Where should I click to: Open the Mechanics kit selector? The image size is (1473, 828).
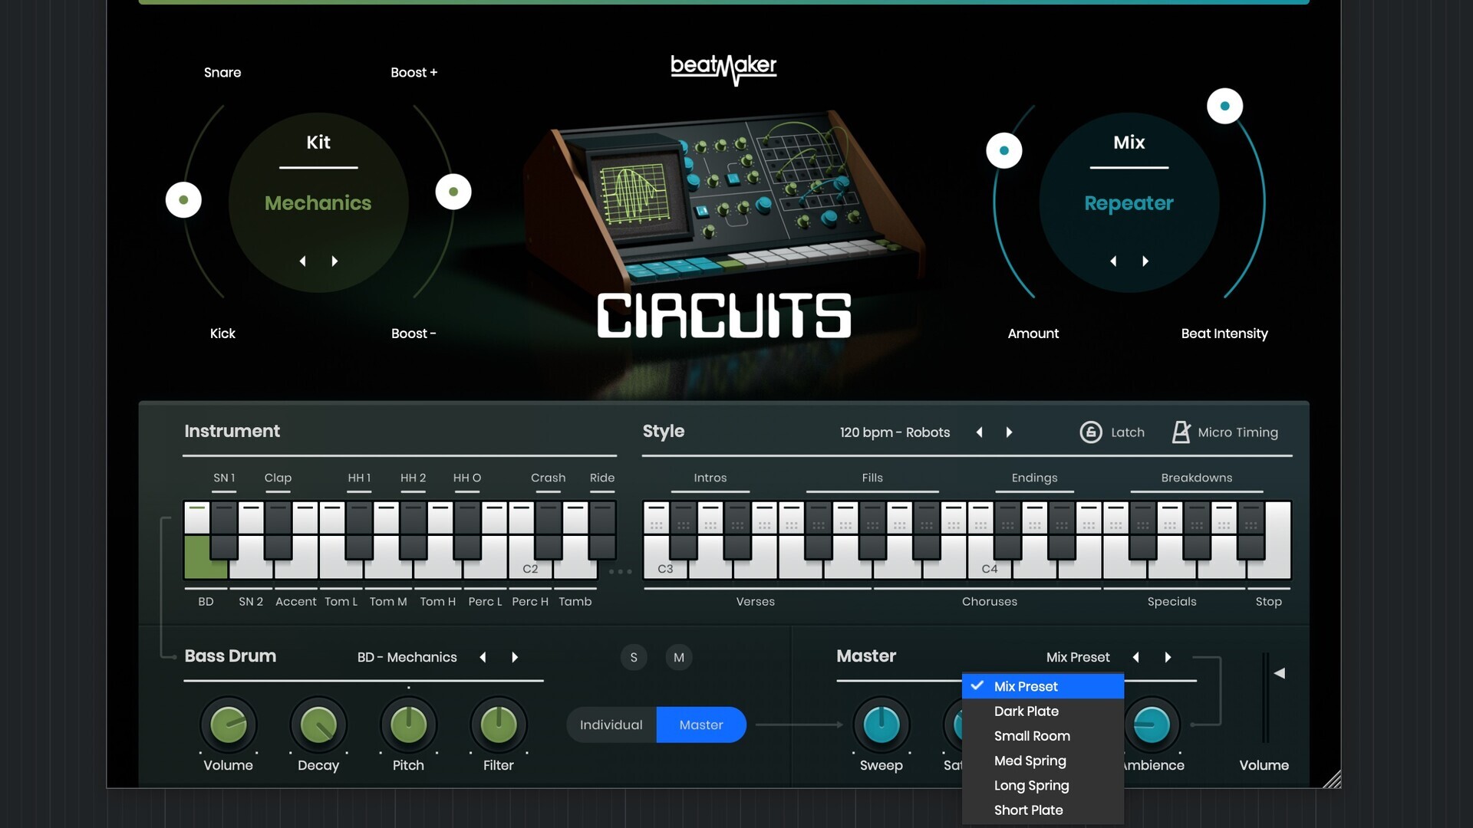(x=318, y=203)
